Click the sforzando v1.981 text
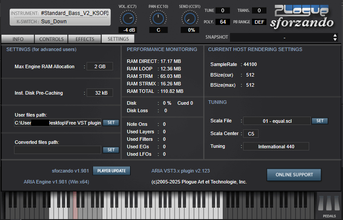Screen dimensions: 343x220 pyautogui.click(x=70, y=171)
